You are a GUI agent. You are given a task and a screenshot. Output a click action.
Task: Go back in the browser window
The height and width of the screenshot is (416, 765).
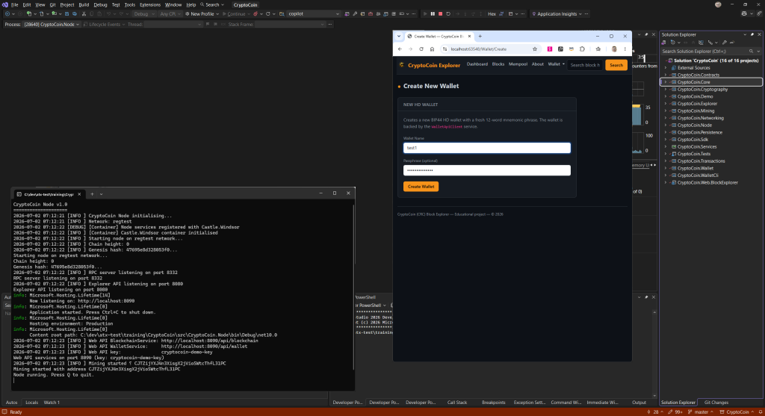pos(400,49)
